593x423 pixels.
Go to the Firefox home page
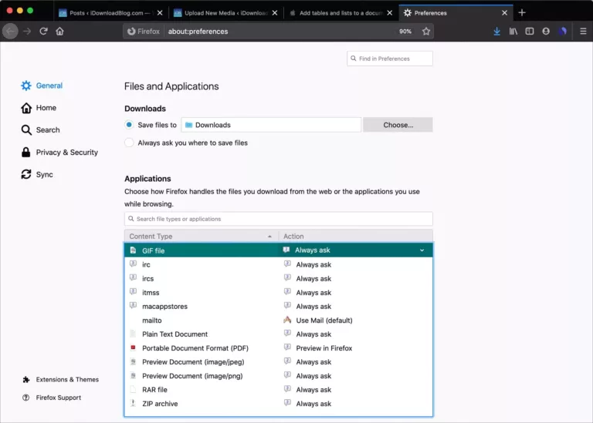click(x=60, y=32)
